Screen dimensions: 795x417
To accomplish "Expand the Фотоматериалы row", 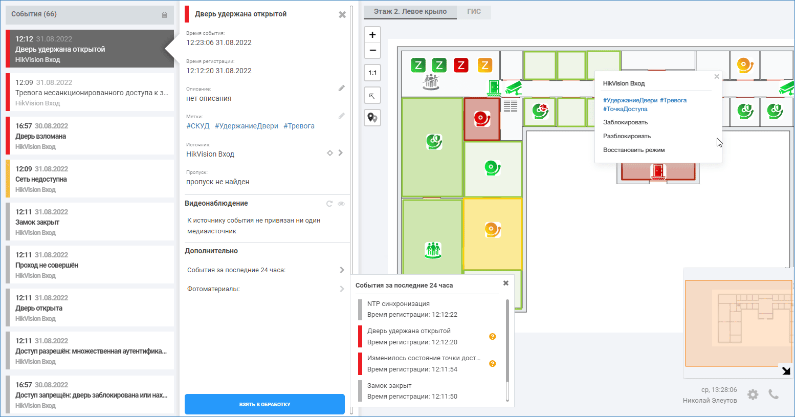I will (342, 289).
